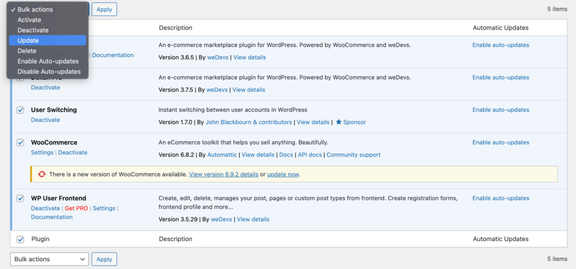Click the footer Description column label
Image resolution: width=576 pixels, height=269 pixels.
click(175, 239)
